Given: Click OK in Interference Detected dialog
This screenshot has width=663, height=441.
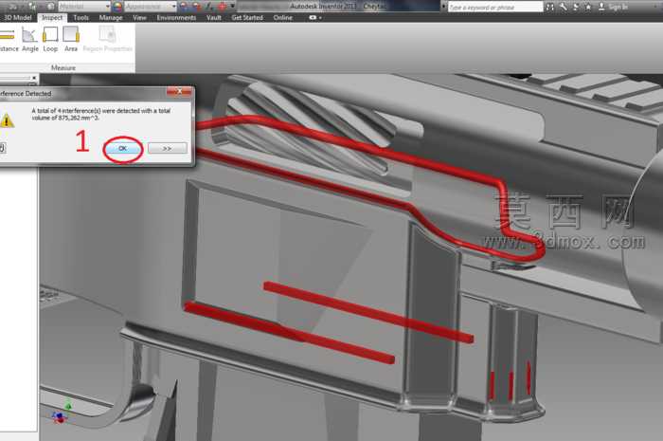Looking at the screenshot, I should click(122, 148).
